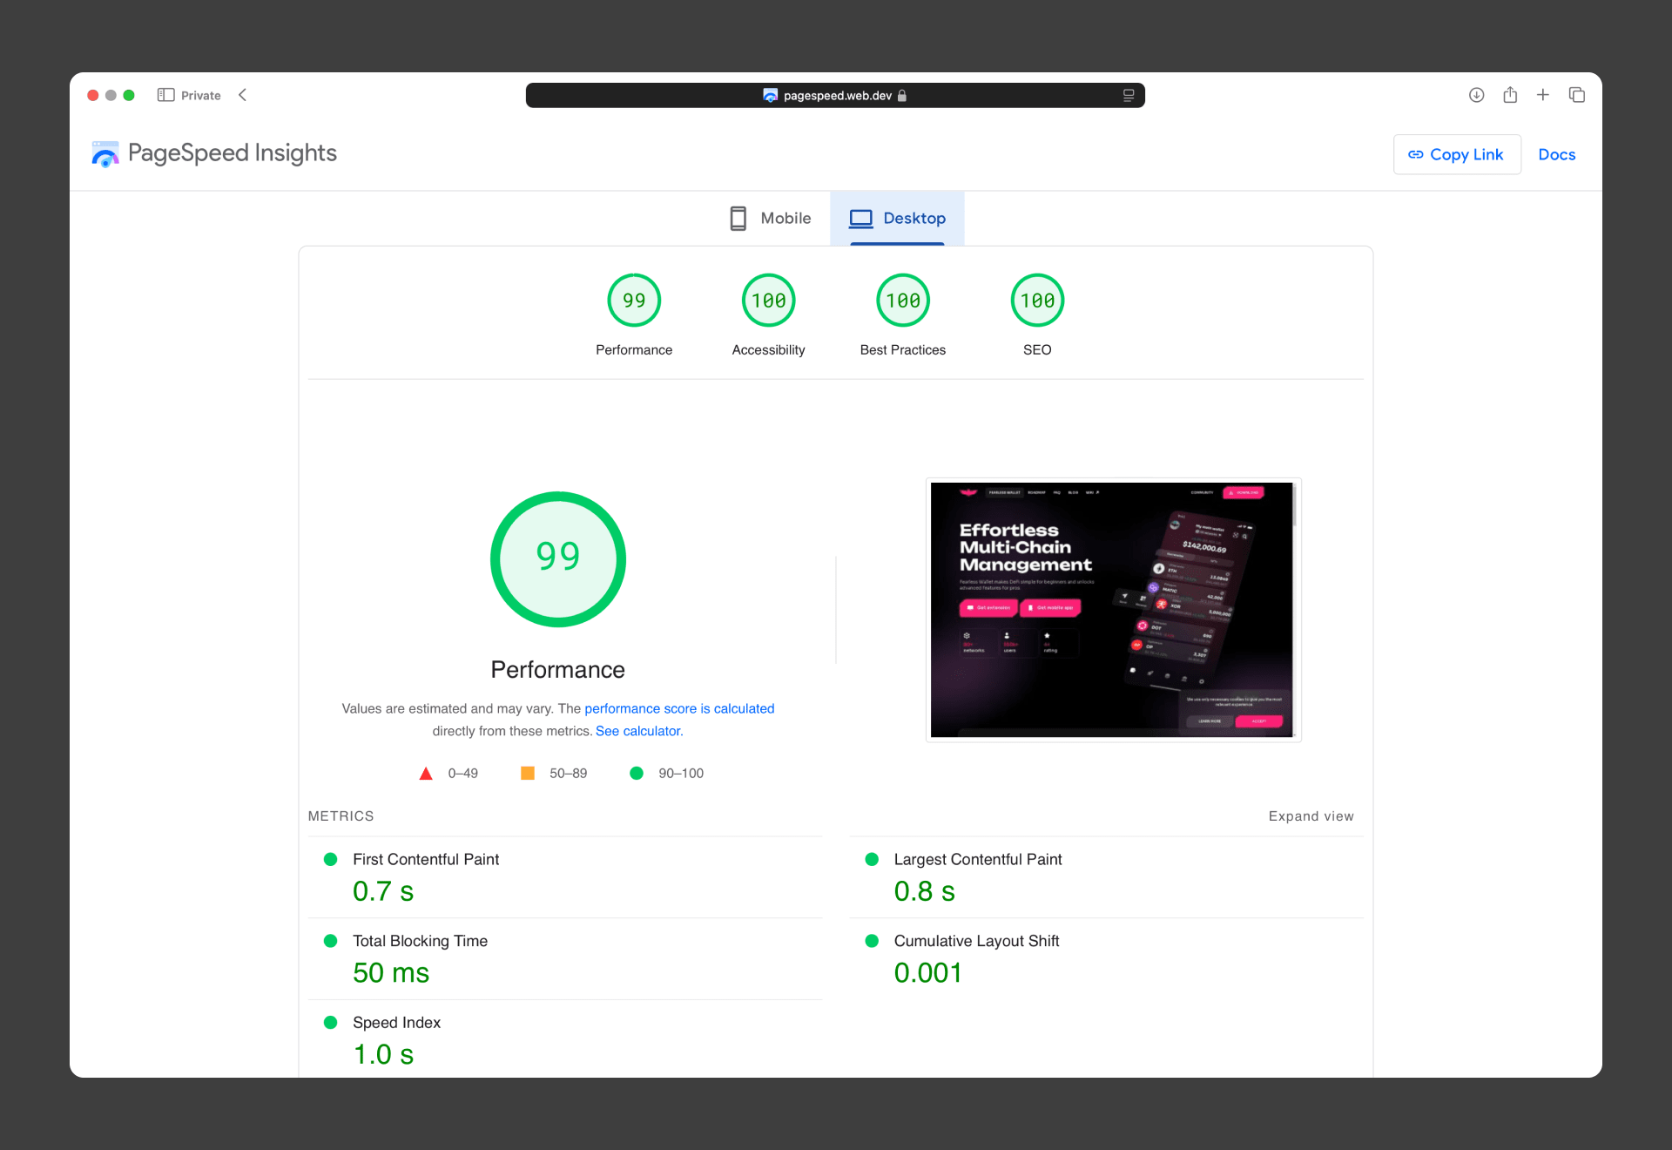Viewport: 1672px width, 1150px height.
Task: Click the reader icon in the address bar
Action: (1129, 95)
